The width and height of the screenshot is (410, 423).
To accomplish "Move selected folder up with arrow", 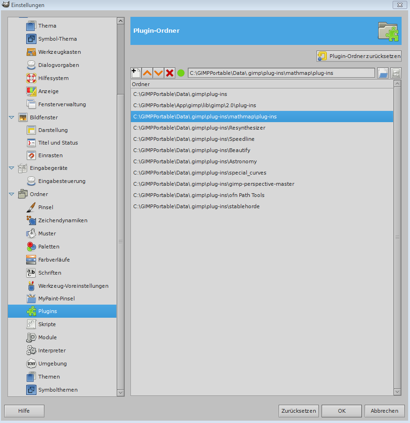I will (147, 73).
